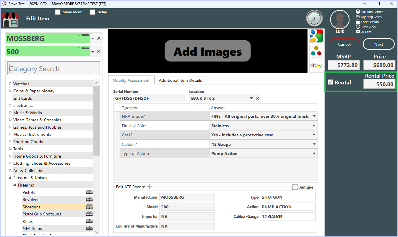Click the book icon next to Rifles

(89, 221)
